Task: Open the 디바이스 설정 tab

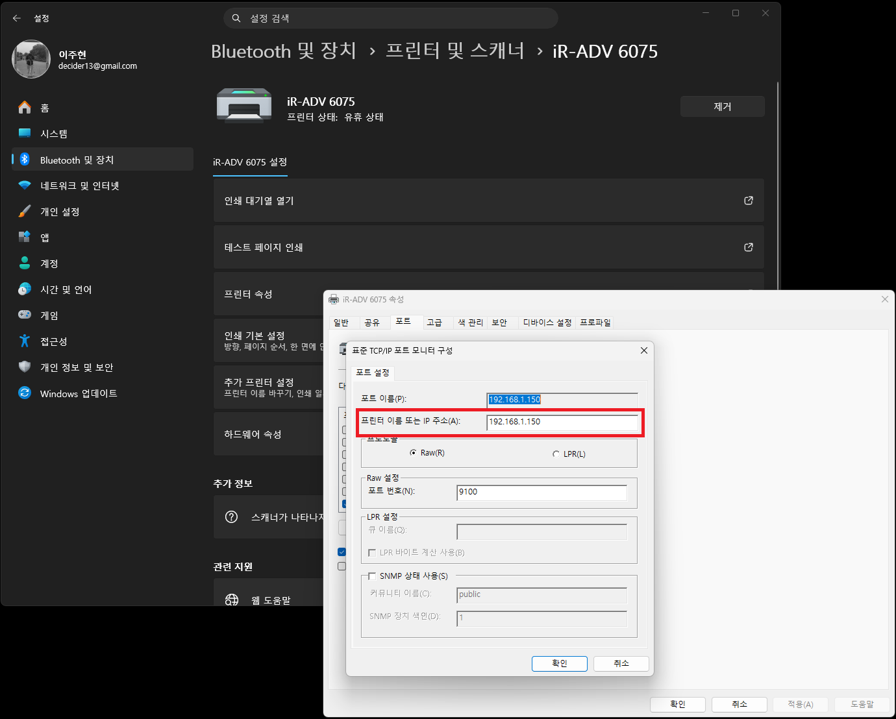Action: (x=547, y=323)
